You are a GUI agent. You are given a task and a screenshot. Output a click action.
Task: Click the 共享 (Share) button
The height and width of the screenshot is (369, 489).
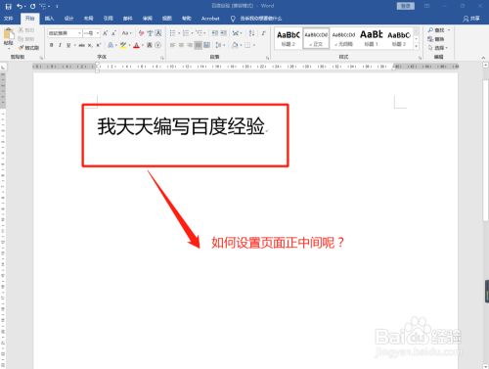[471, 19]
